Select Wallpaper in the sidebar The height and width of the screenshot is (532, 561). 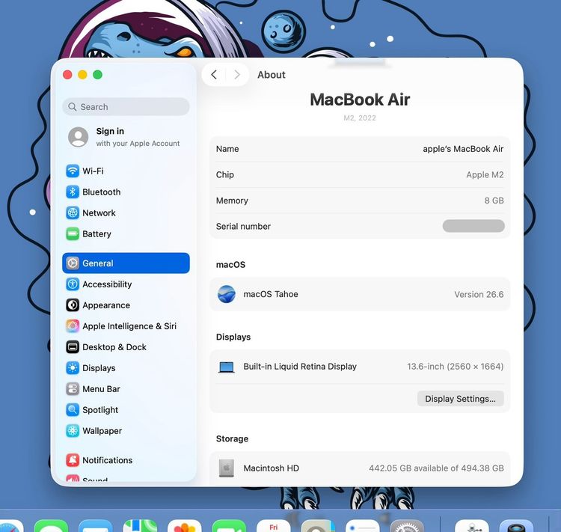click(126, 431)
